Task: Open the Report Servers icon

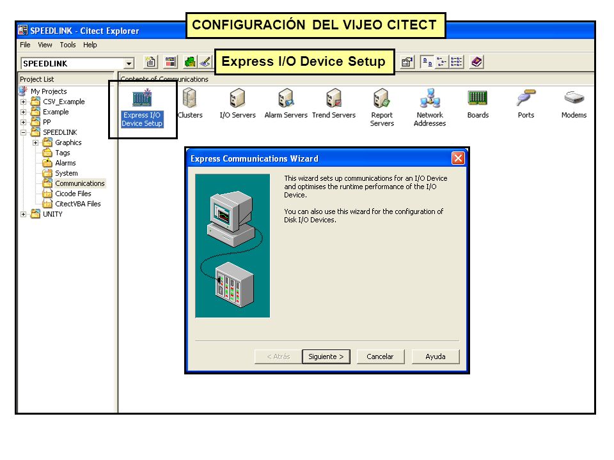Action: pos(382,107)
